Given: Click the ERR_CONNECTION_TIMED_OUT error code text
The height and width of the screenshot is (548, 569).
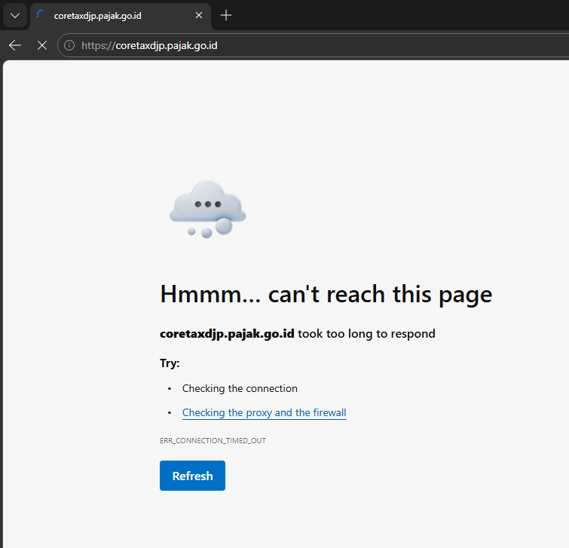Looking at the screenshot, I should tap(213, 440).
